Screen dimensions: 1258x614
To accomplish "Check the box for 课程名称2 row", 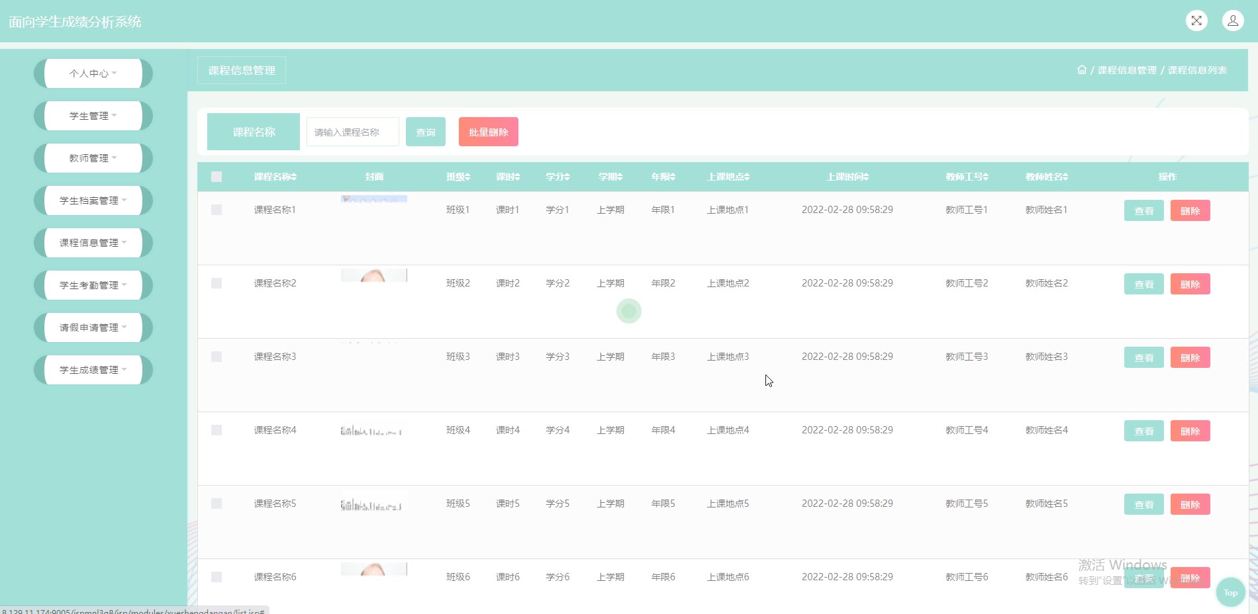I will (x=217, y=283).
